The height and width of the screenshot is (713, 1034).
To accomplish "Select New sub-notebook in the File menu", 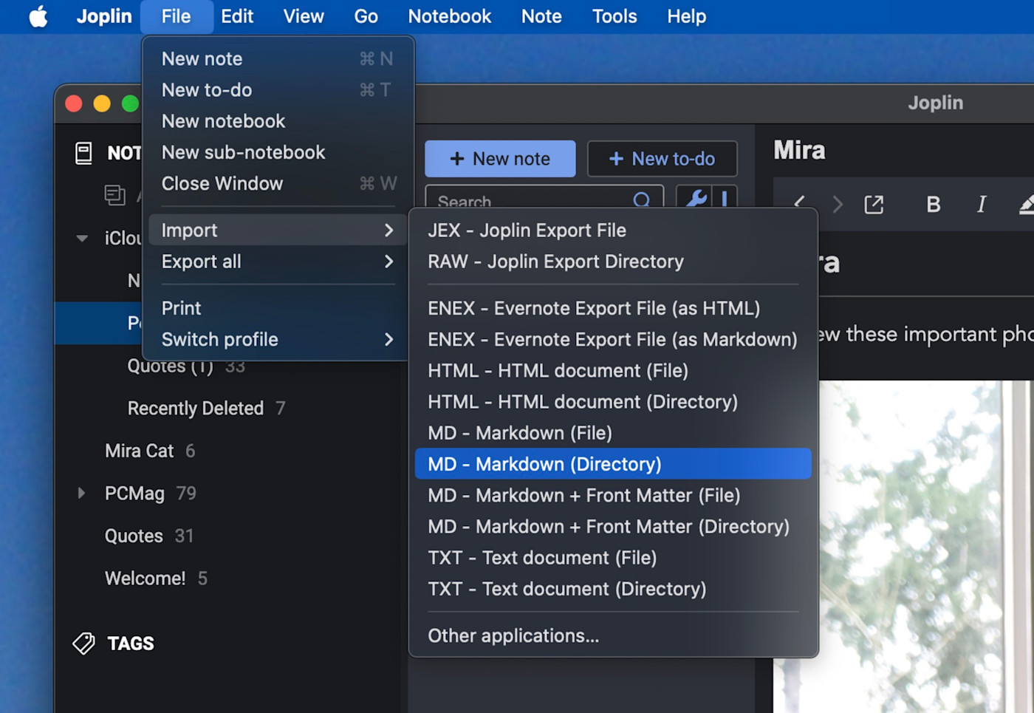I will pyautogui.click(x=278, y=152).
